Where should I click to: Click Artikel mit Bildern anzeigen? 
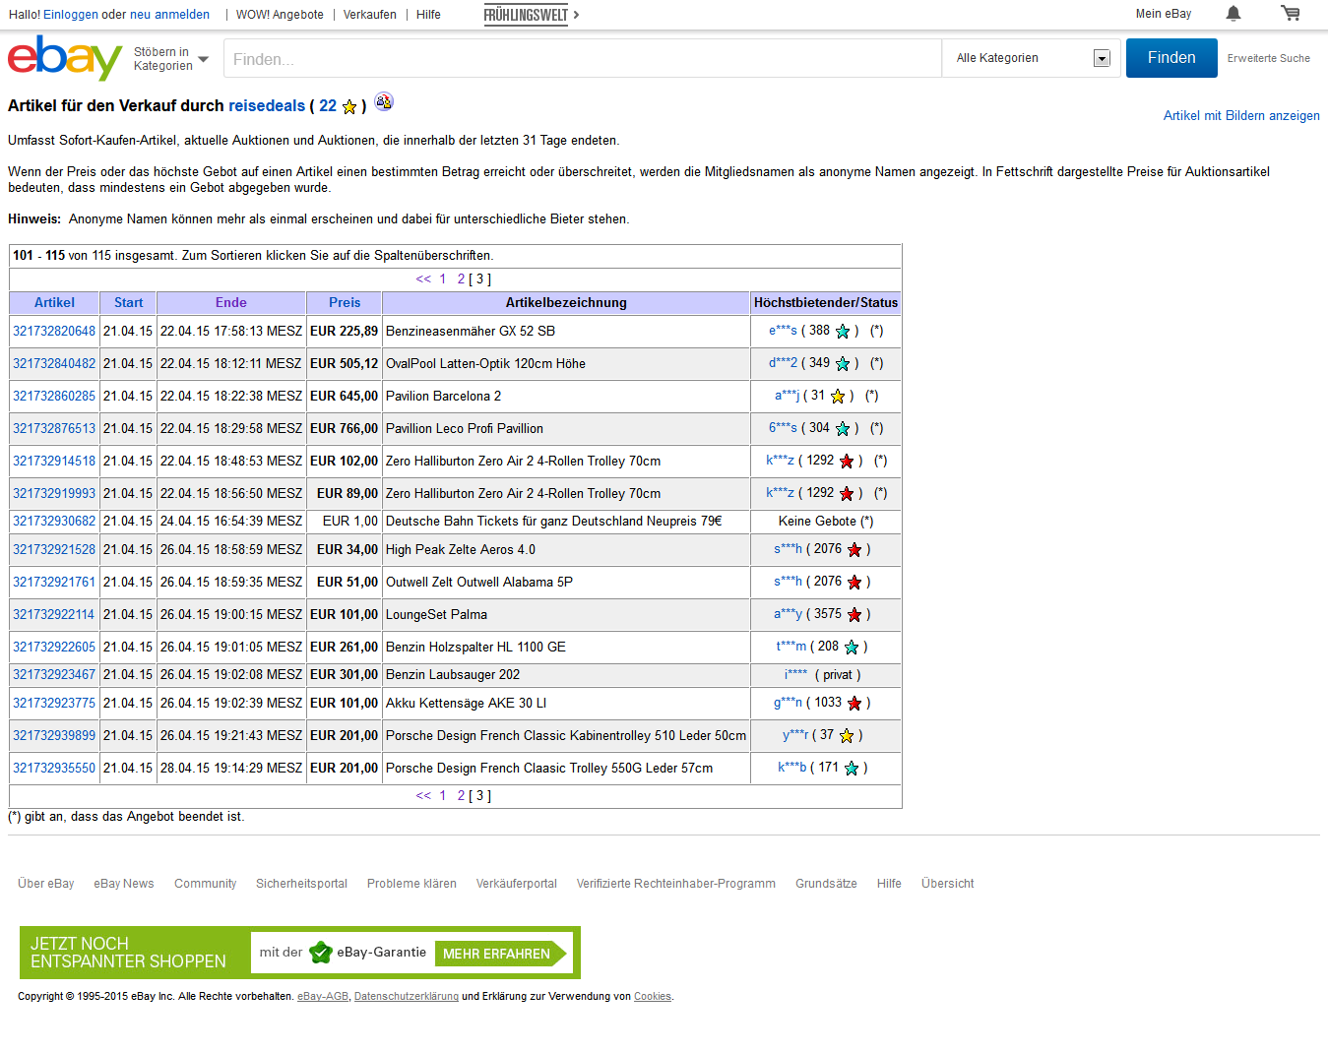point(1241,115)
